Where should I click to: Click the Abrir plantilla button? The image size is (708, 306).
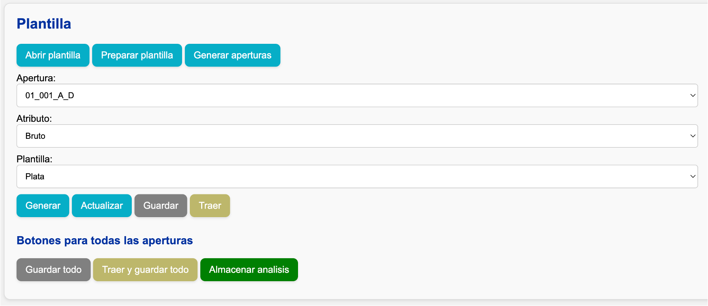tap(53, 55)
